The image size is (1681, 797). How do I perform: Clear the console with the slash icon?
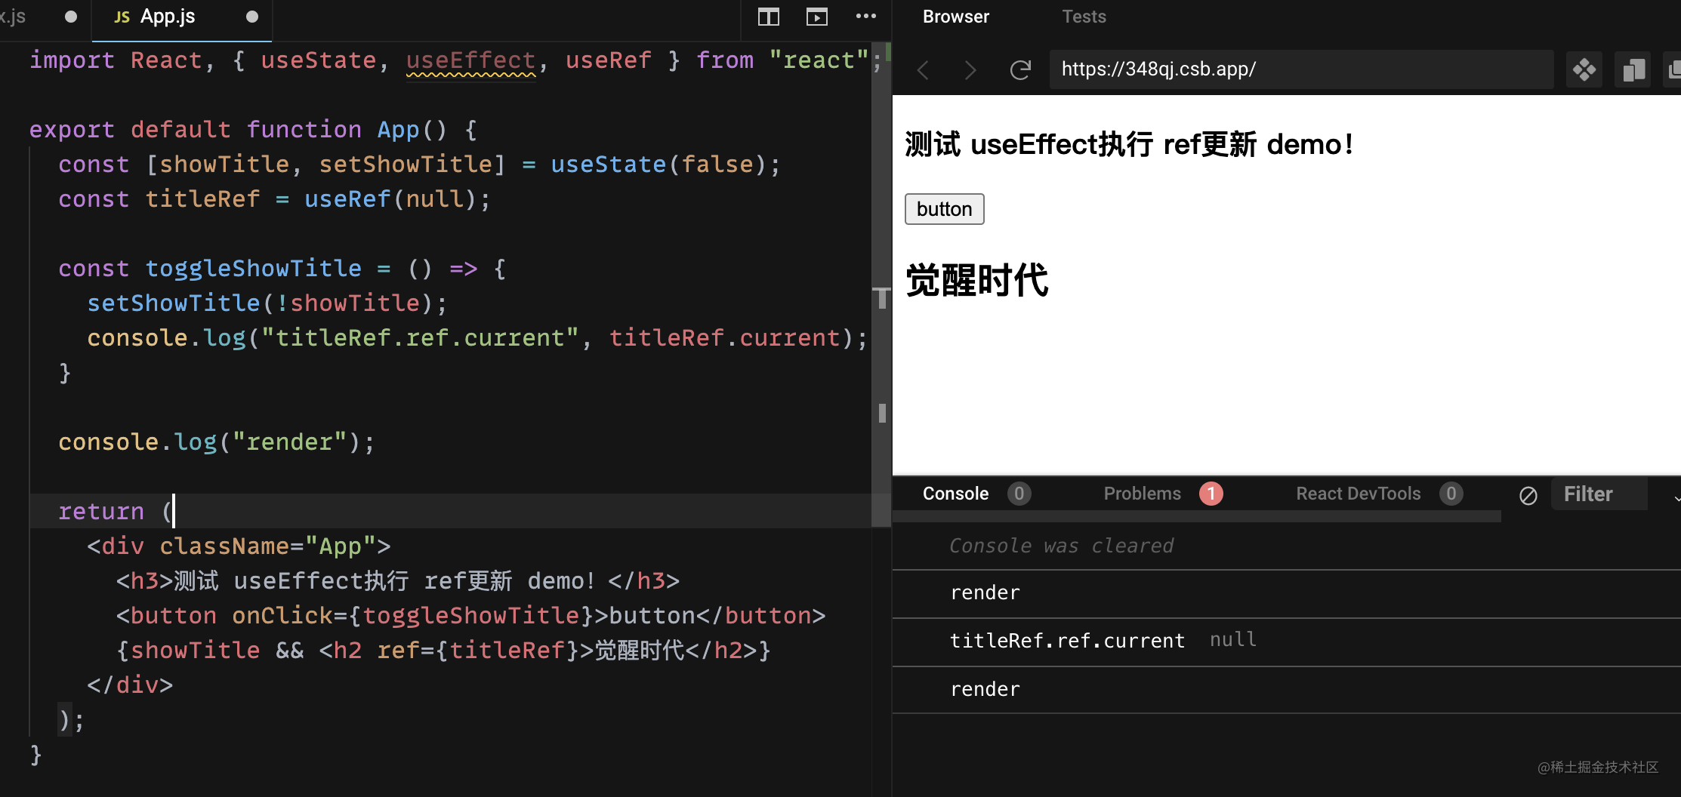click(x=1528, y=495)
